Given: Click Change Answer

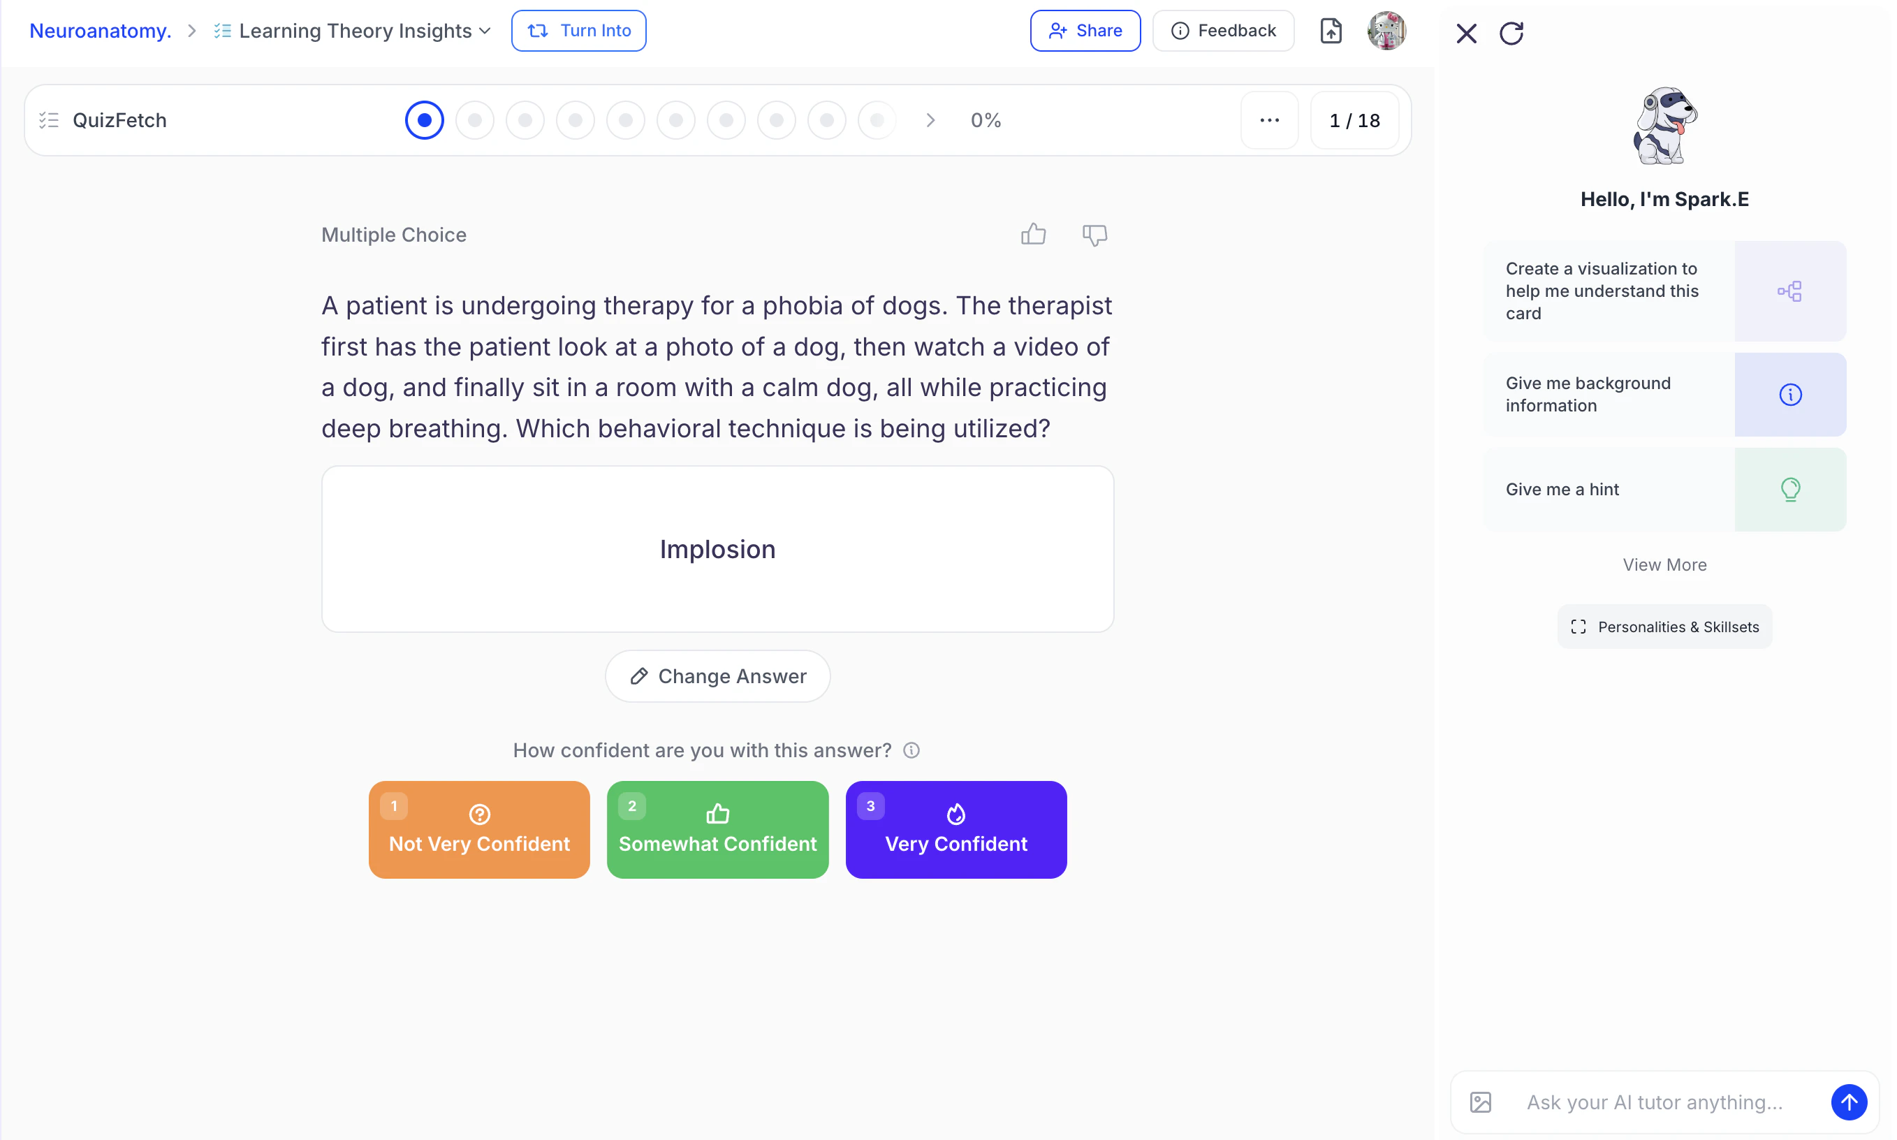Looking at the screenshot, I should (717, 676).
